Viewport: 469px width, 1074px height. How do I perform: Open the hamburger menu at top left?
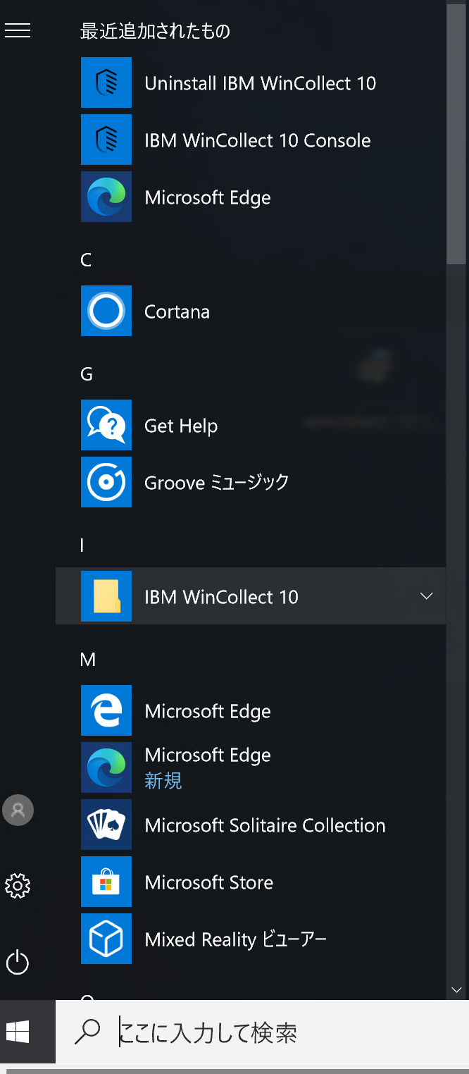(18, 30)
